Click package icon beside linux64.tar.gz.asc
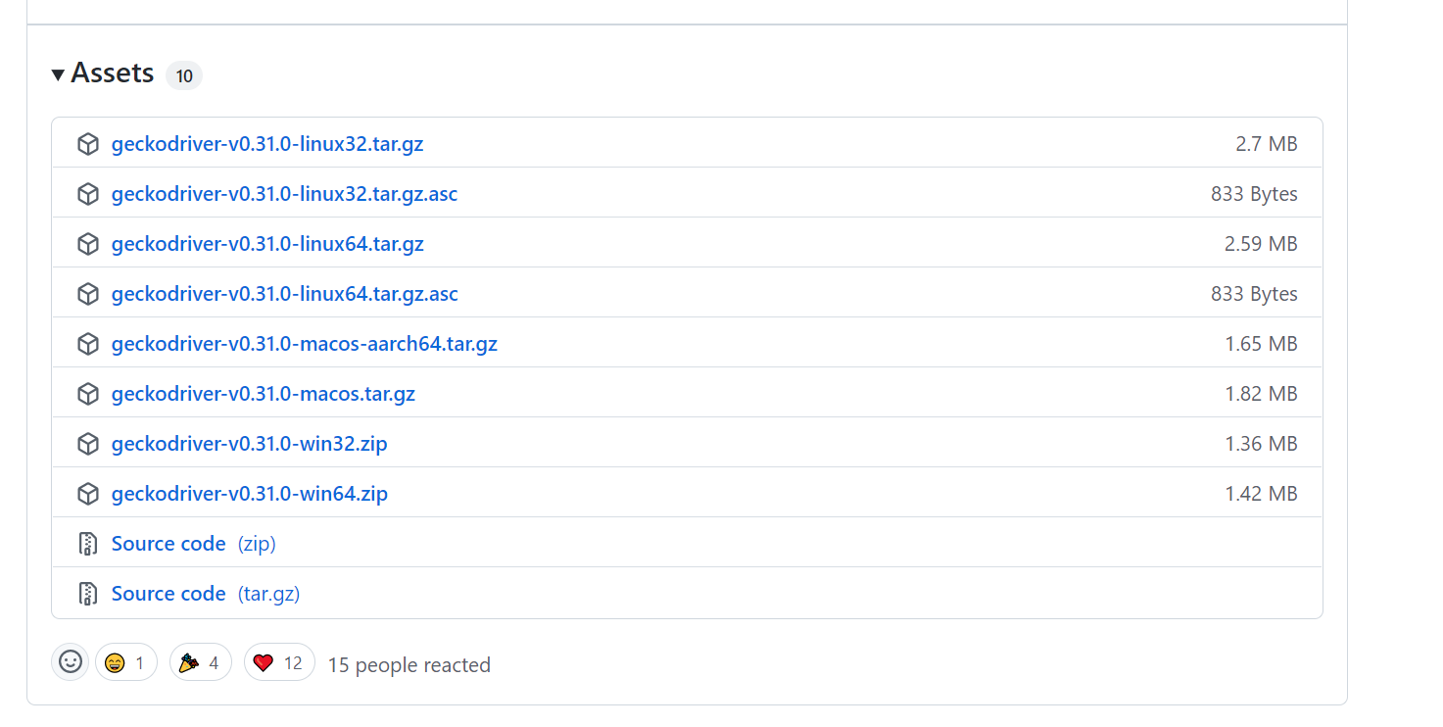 click(x=88, y=294)
